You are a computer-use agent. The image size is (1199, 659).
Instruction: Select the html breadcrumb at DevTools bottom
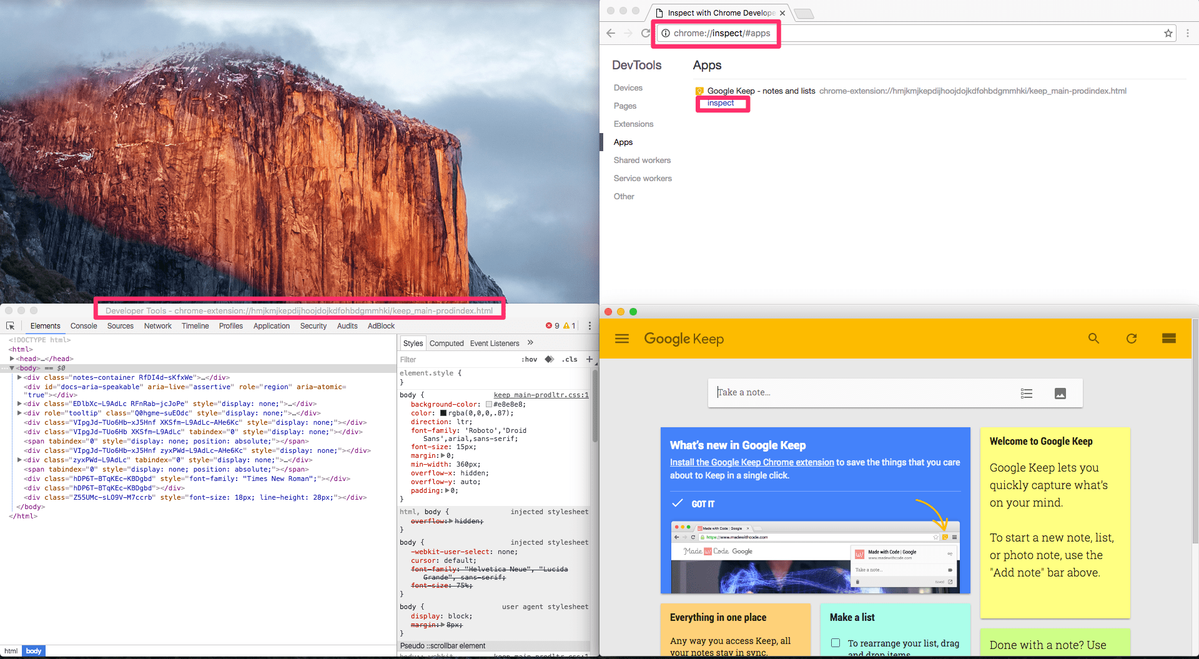[x=11, y=651]
